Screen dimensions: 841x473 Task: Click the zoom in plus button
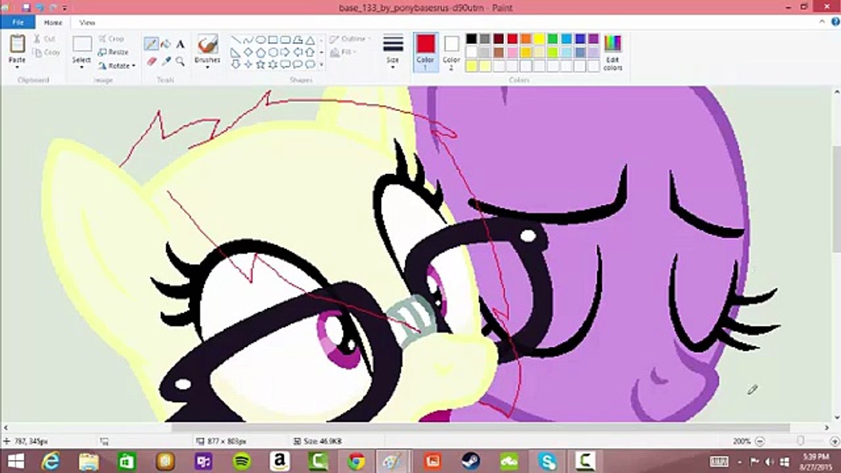(x=836, y=441)
